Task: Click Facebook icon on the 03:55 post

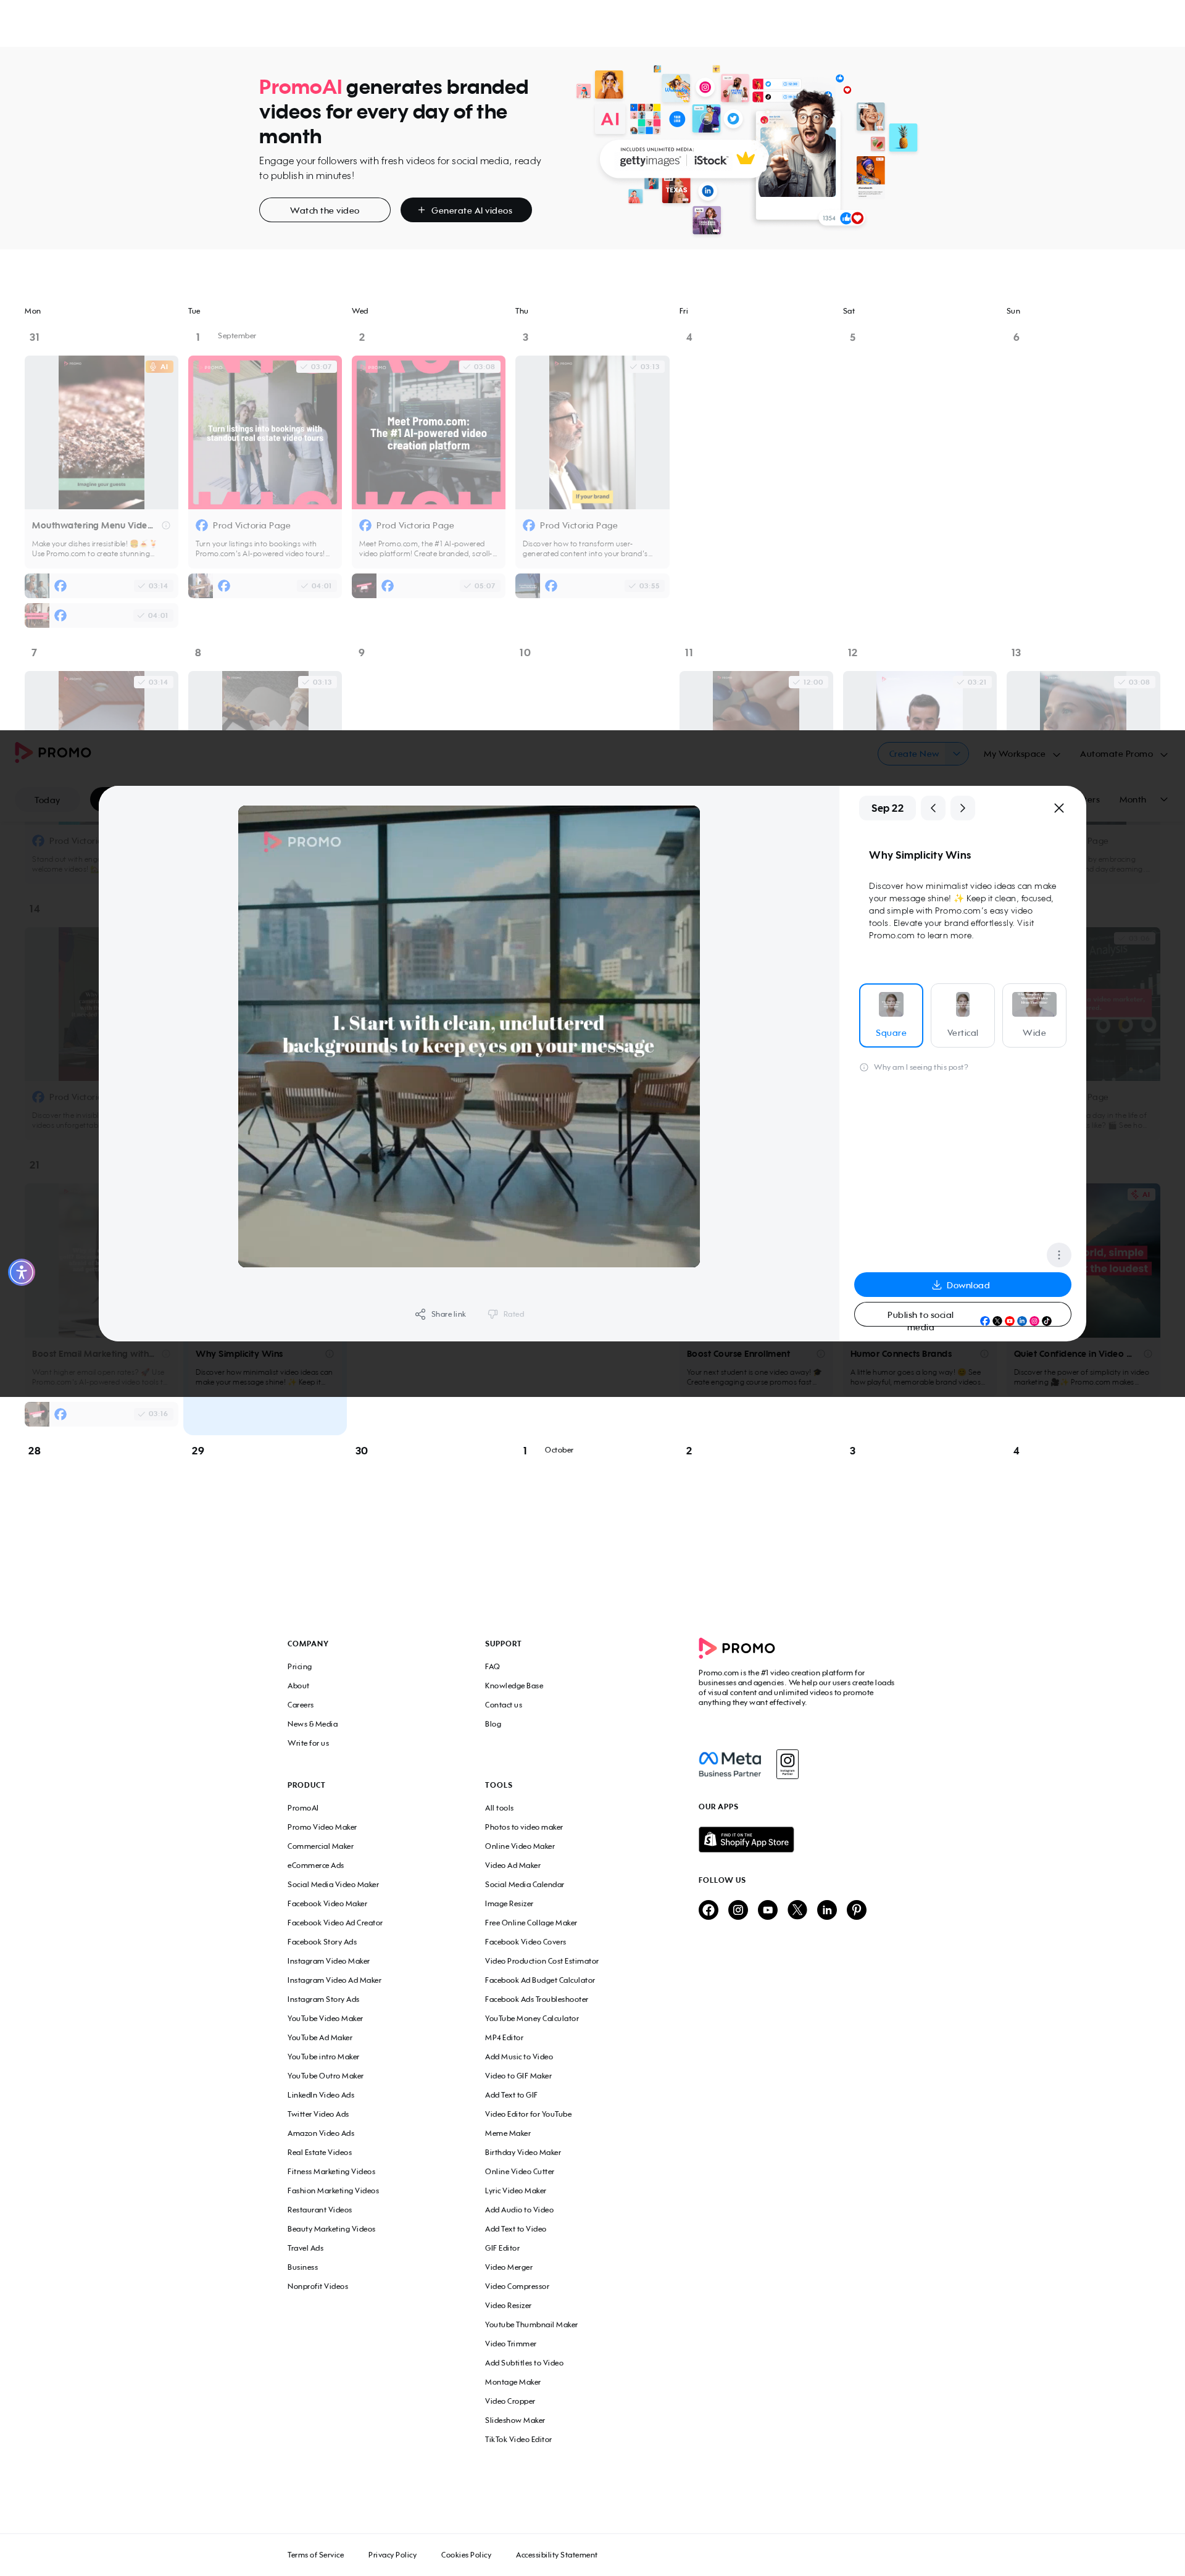Action: coord(551,586)
